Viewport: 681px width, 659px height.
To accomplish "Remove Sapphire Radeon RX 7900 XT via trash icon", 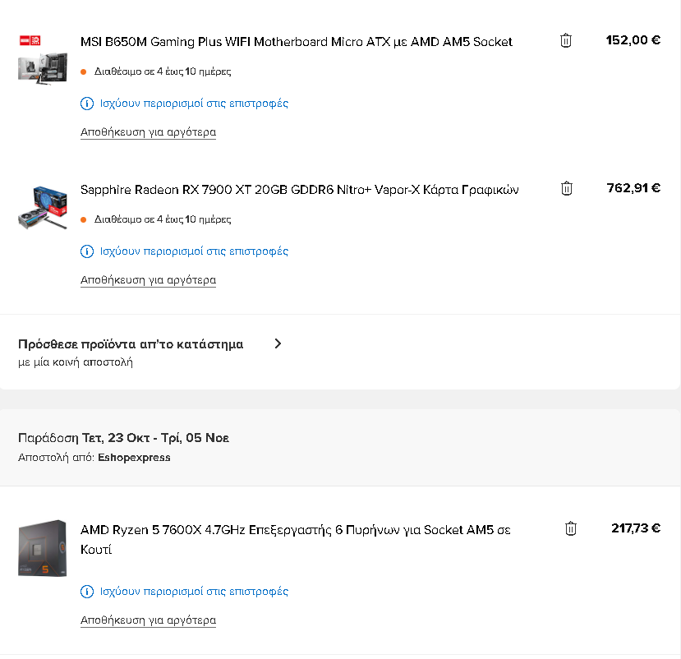I will (x=566, y=188).
